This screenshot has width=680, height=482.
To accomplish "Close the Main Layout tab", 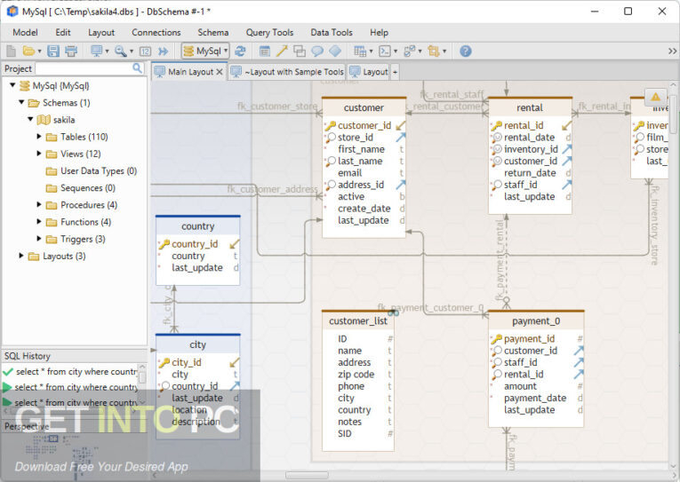I will point(220,72).
